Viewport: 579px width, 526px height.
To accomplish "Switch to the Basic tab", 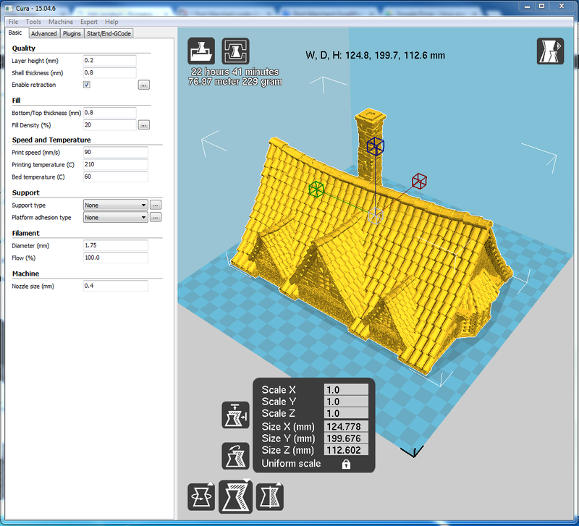I will [15, 33].
